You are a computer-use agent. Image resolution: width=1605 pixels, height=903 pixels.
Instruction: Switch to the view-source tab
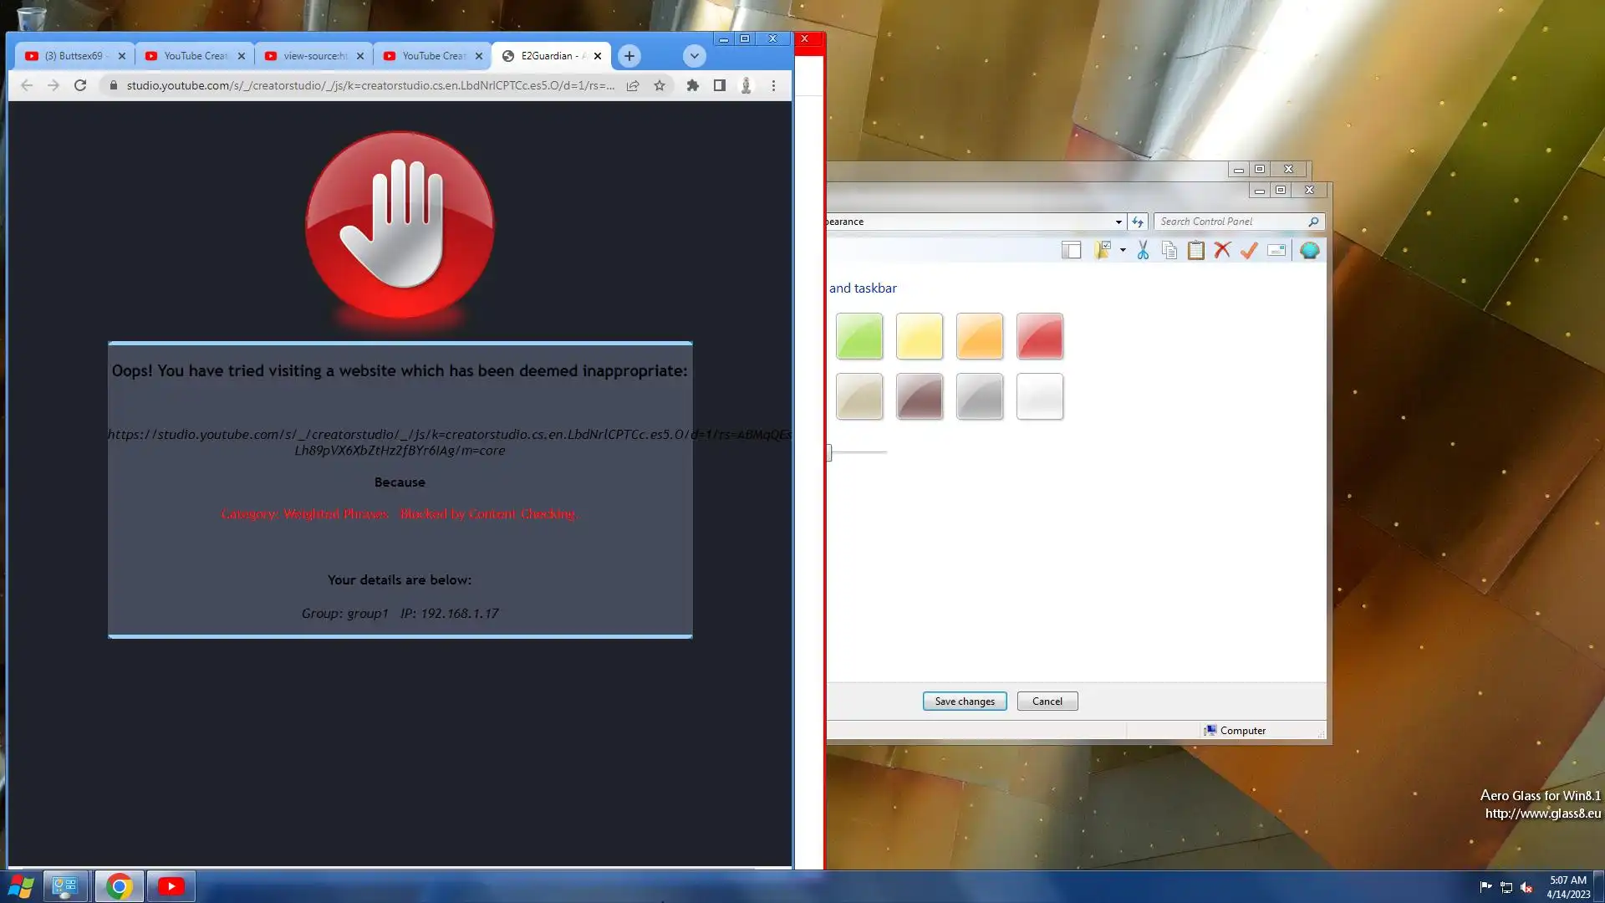[313, 56]
